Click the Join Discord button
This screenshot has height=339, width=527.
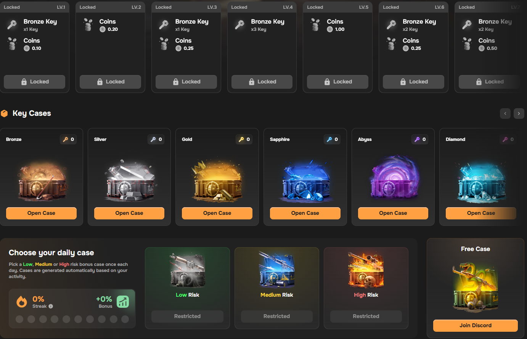click(475, 326)
